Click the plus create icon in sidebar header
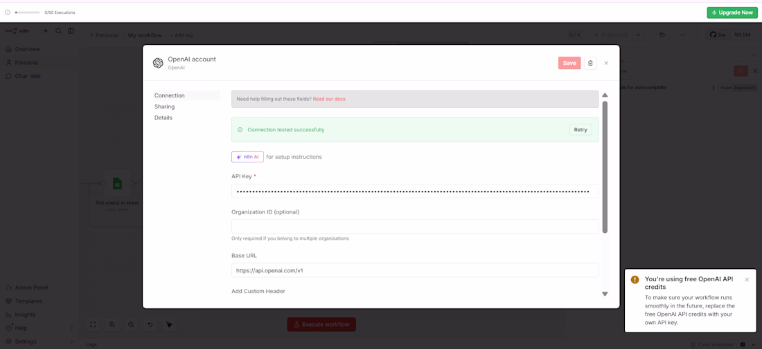The width and height of the screenshot is (762, 349). [x=46, y=31]
